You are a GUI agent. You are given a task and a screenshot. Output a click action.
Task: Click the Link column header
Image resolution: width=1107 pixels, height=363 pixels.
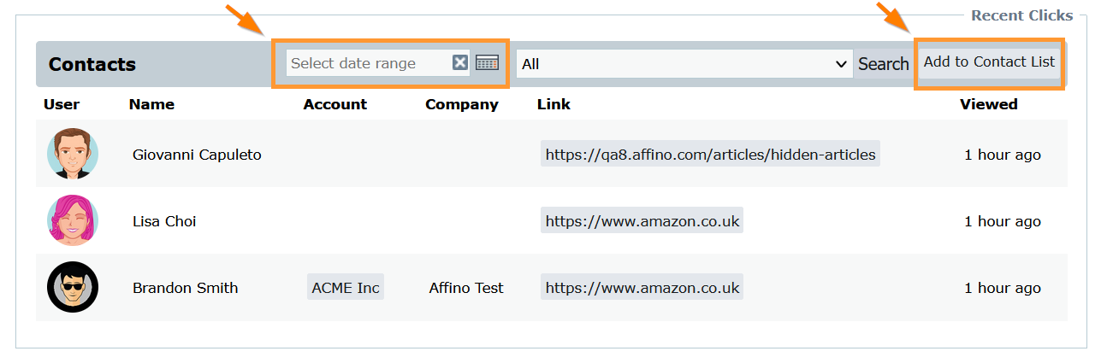[x=553, y=104]
